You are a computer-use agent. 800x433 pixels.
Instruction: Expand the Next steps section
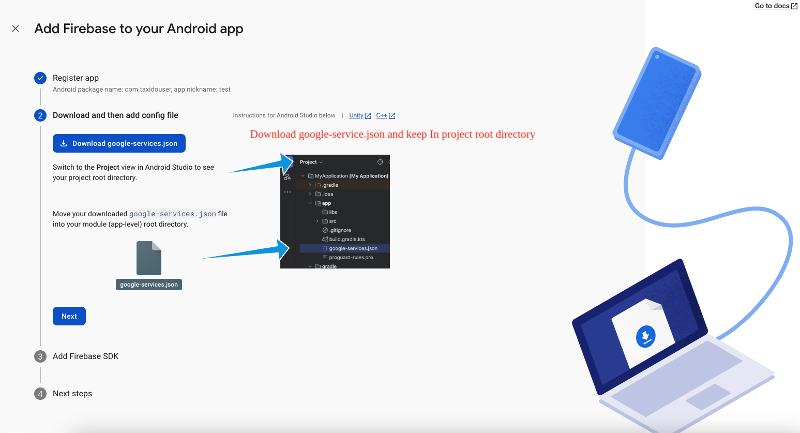72,394
